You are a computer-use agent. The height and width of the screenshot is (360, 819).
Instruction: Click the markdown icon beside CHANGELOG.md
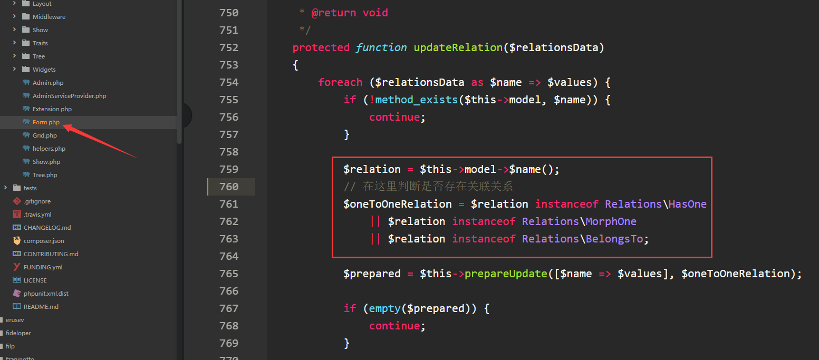pyautogui.click(x=17, y=228)
